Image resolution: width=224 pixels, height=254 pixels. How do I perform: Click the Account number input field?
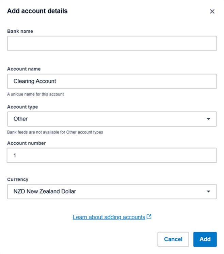coord(112,155)
